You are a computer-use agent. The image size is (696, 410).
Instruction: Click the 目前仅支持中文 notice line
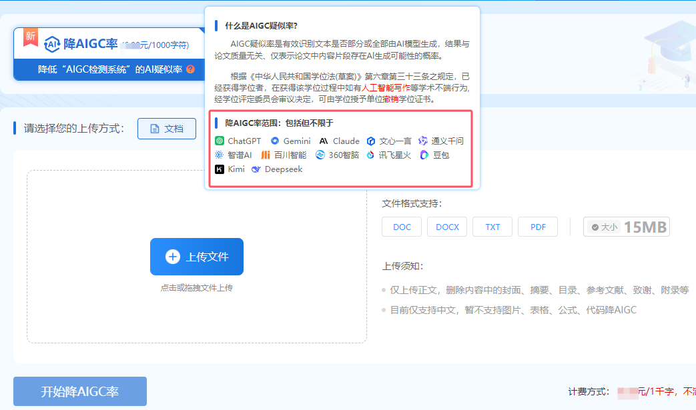tap(513, 310)
